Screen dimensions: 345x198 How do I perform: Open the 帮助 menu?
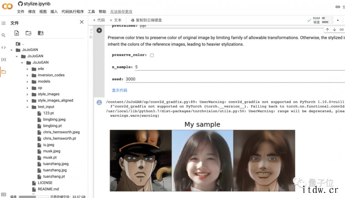click(x=102, y=12)
